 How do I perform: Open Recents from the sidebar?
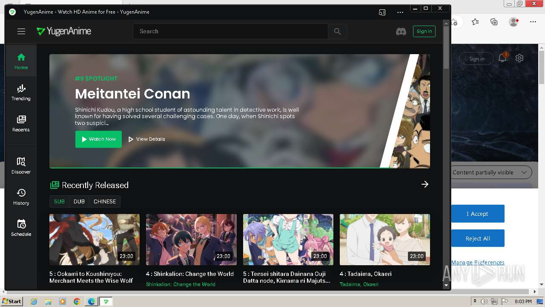point(21,123)
